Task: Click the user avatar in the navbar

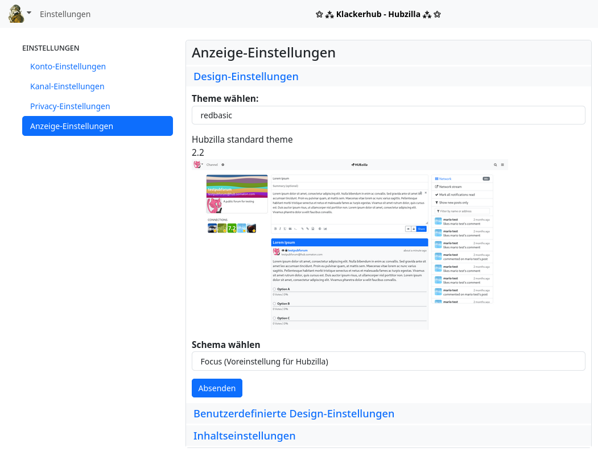Action: tap(16, 14)
